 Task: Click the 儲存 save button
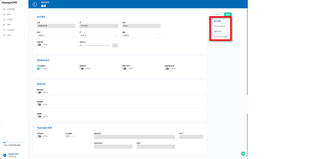coord(228,15)
